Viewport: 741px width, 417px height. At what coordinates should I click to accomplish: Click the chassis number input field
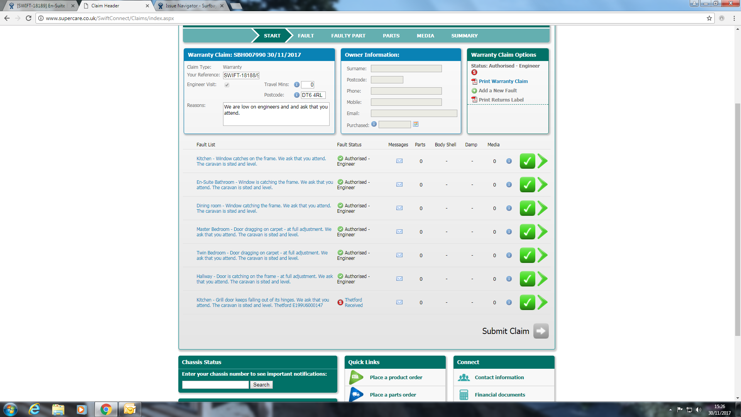point(215,385)
